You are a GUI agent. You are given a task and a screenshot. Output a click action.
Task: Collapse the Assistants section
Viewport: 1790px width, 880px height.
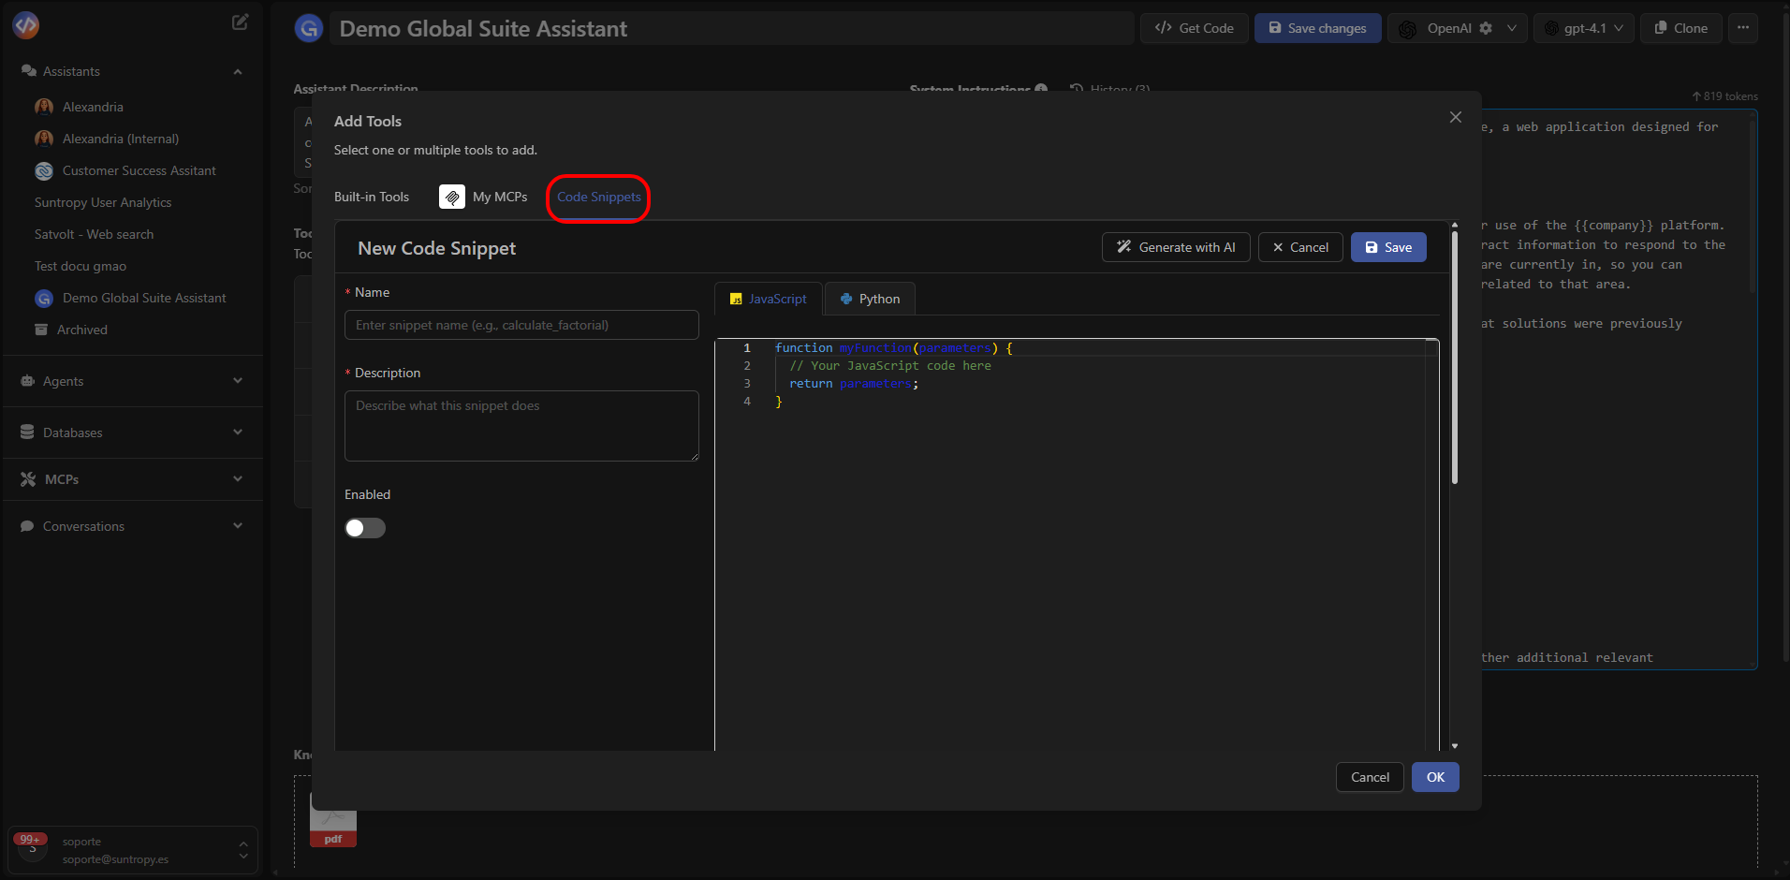[x=238, y=71]
